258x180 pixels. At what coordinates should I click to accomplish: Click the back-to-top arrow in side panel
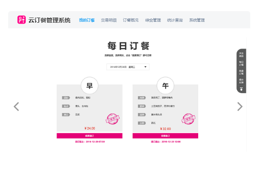coord(241,89)
